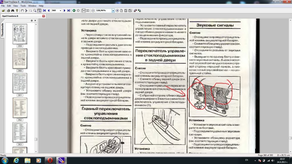292x164 pixels.
Task: Click the Open file folder icon
Action: [3, 11]
